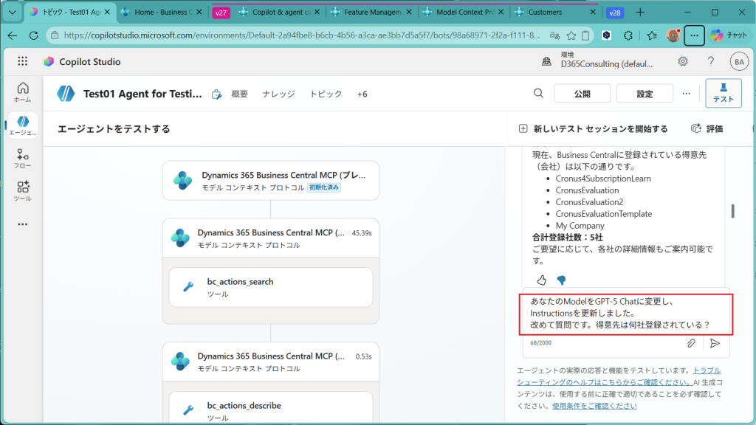This screenshot has width=756, height=425.
Task: Open settings gear in the top header
Action: pyautogui.click(x=683, y=61)
